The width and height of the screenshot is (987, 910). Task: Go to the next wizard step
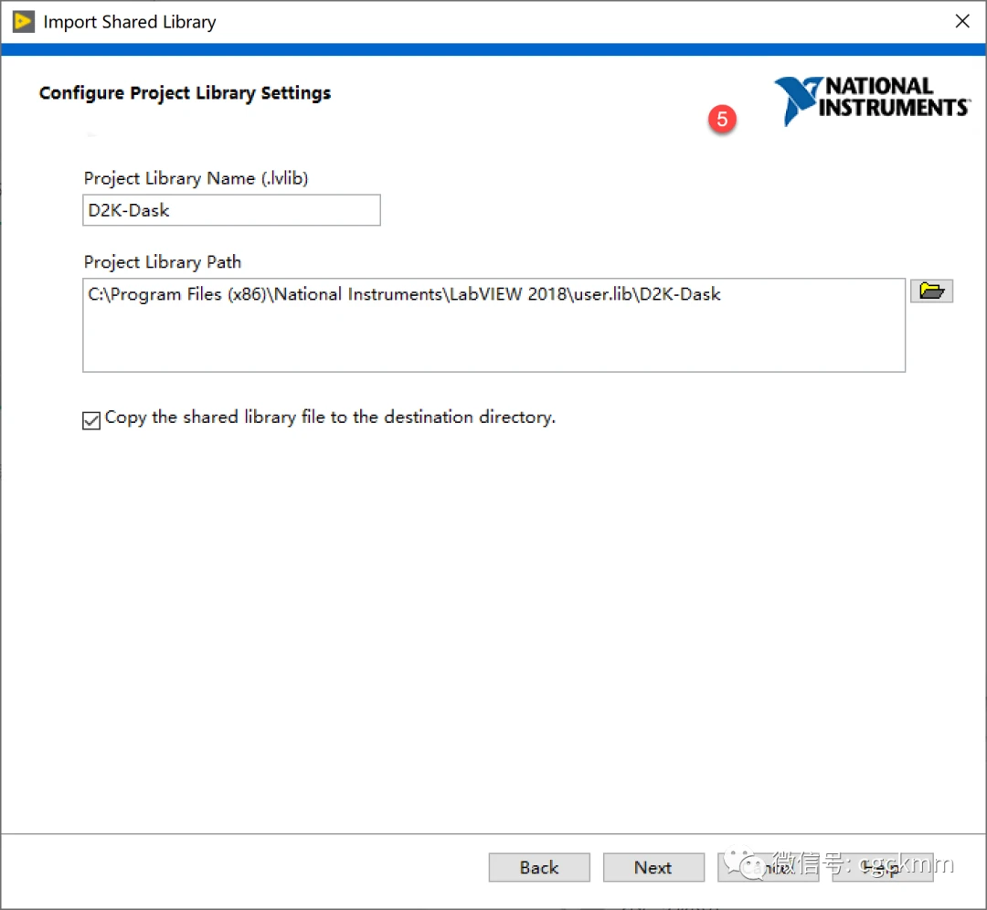653,867
